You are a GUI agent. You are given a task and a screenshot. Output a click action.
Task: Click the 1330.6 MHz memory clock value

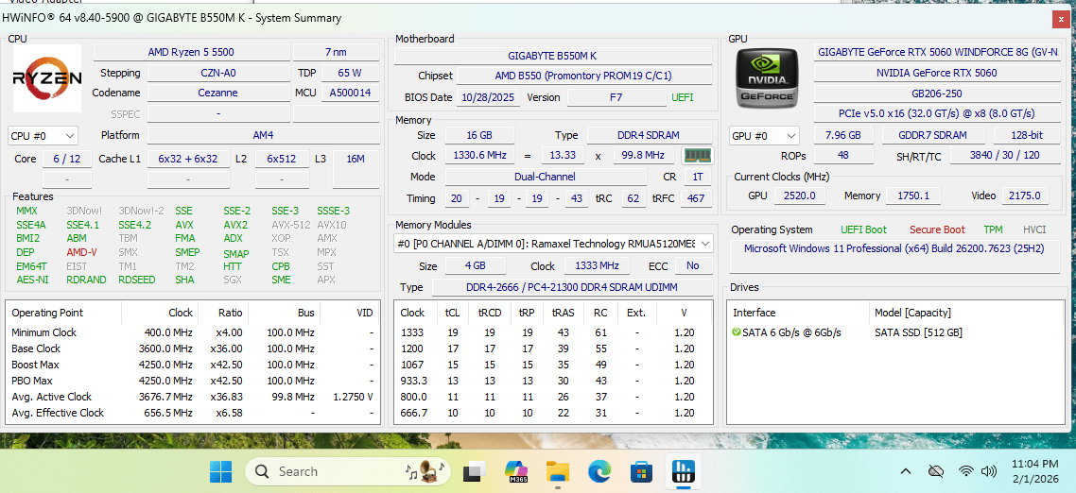479,156
